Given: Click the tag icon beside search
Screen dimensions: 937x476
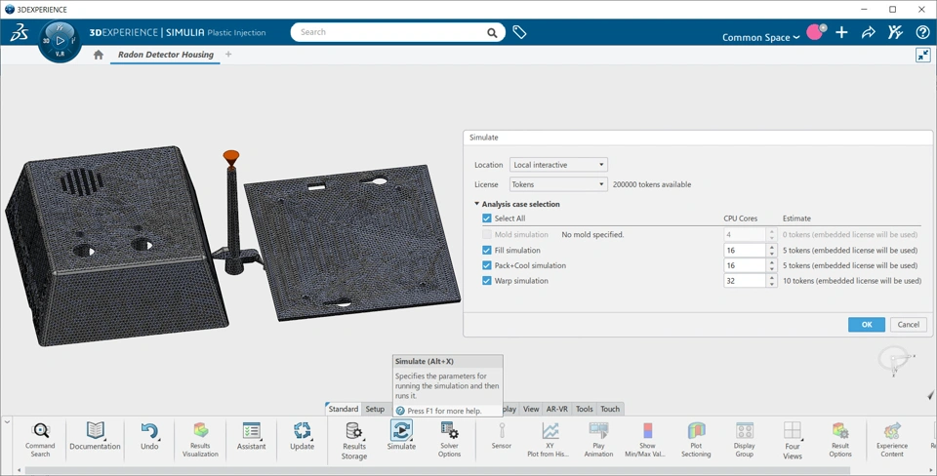Looking at the screenshot, I should click(519, 32).
